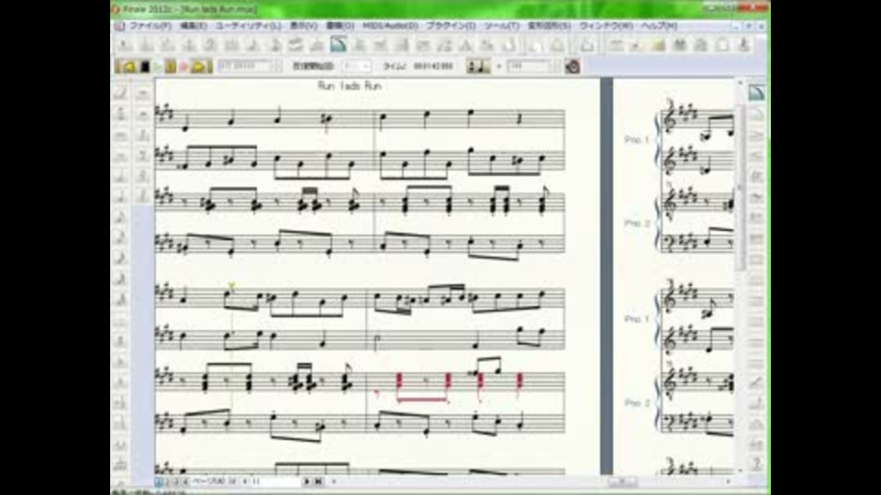881x495 pixels.
Task: Open the 編集(E) menu
Action: (194, 26)
